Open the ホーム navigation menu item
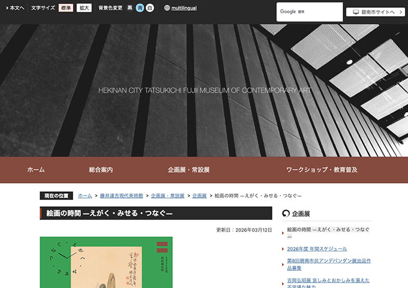This screenshot has width=408, height=288. tap(36, 170)
